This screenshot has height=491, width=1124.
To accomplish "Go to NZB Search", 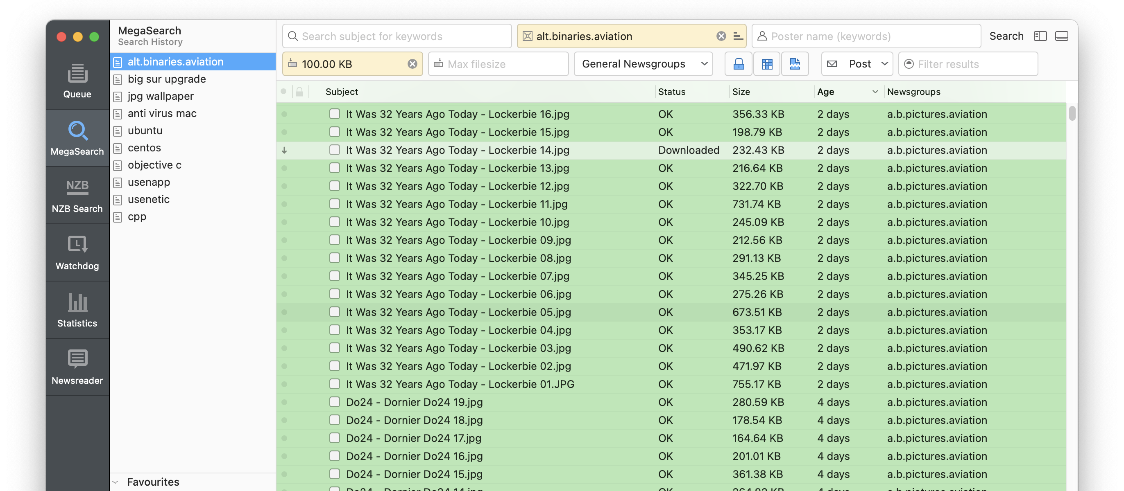I will [77, 195].
